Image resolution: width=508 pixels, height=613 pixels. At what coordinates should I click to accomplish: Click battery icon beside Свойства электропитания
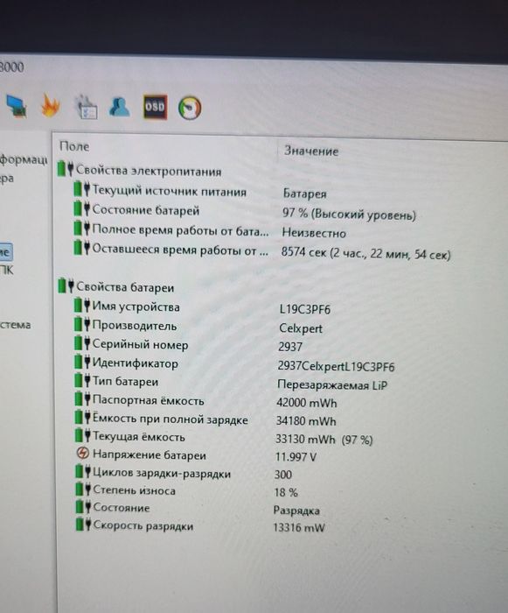point(66,169)
